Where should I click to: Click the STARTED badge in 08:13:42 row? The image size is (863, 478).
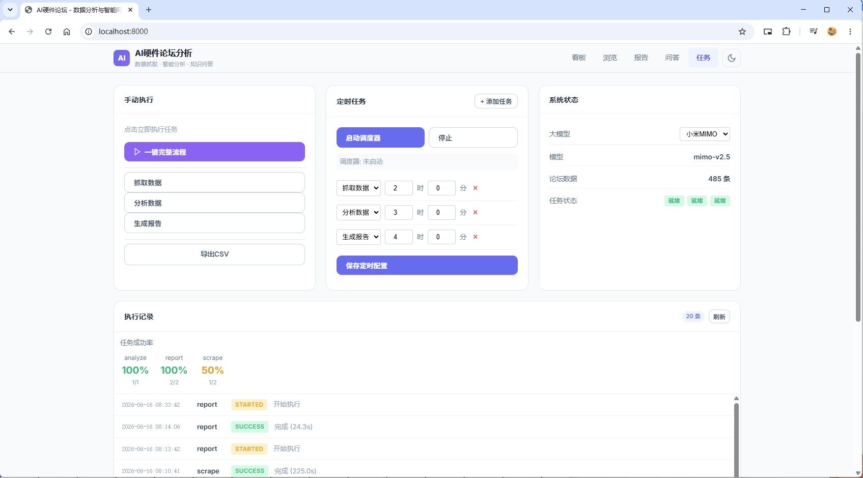click(x=249, y=449)
